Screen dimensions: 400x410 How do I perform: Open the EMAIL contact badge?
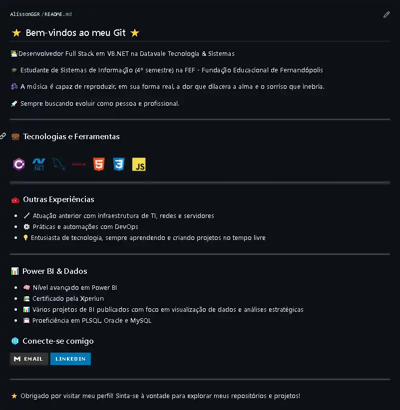pyautogui.click(x=29, y=359)
